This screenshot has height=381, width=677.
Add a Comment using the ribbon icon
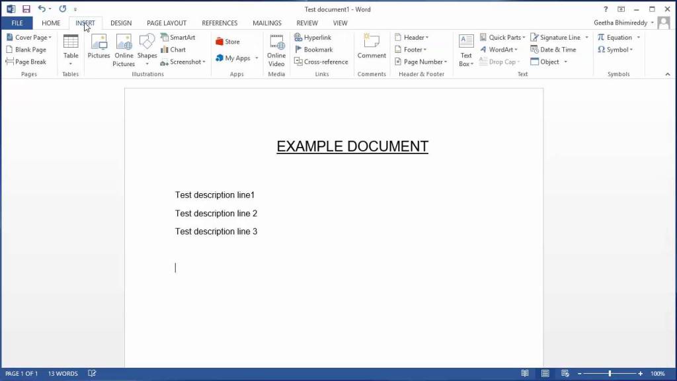pos(372,47)
